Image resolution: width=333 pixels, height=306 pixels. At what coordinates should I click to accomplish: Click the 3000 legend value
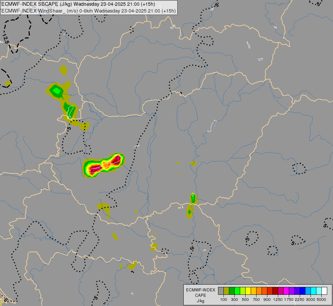311,300
